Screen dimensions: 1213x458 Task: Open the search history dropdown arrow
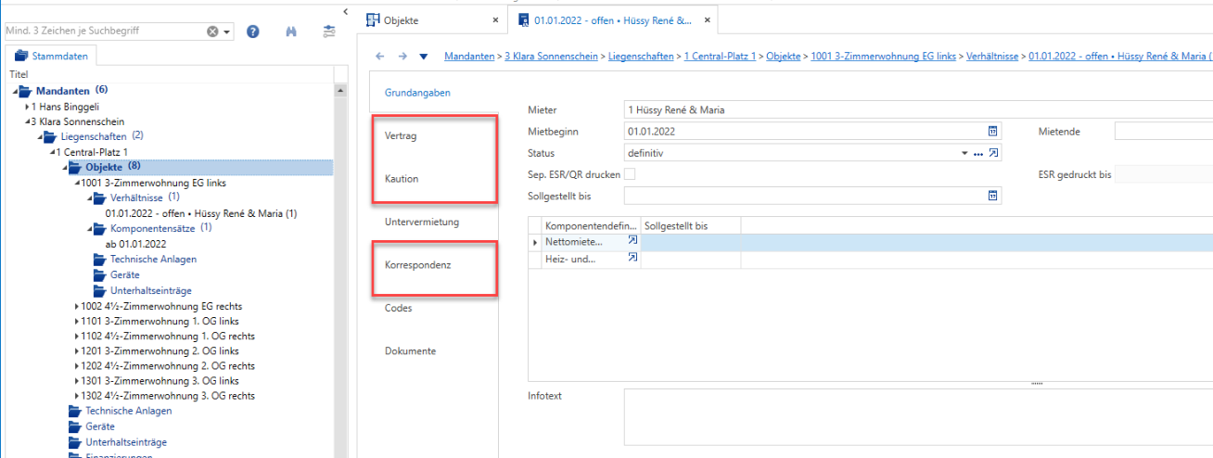point(227,32)
